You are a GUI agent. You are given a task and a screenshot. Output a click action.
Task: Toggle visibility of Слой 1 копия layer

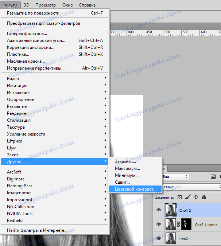click(x=159, y=224)
